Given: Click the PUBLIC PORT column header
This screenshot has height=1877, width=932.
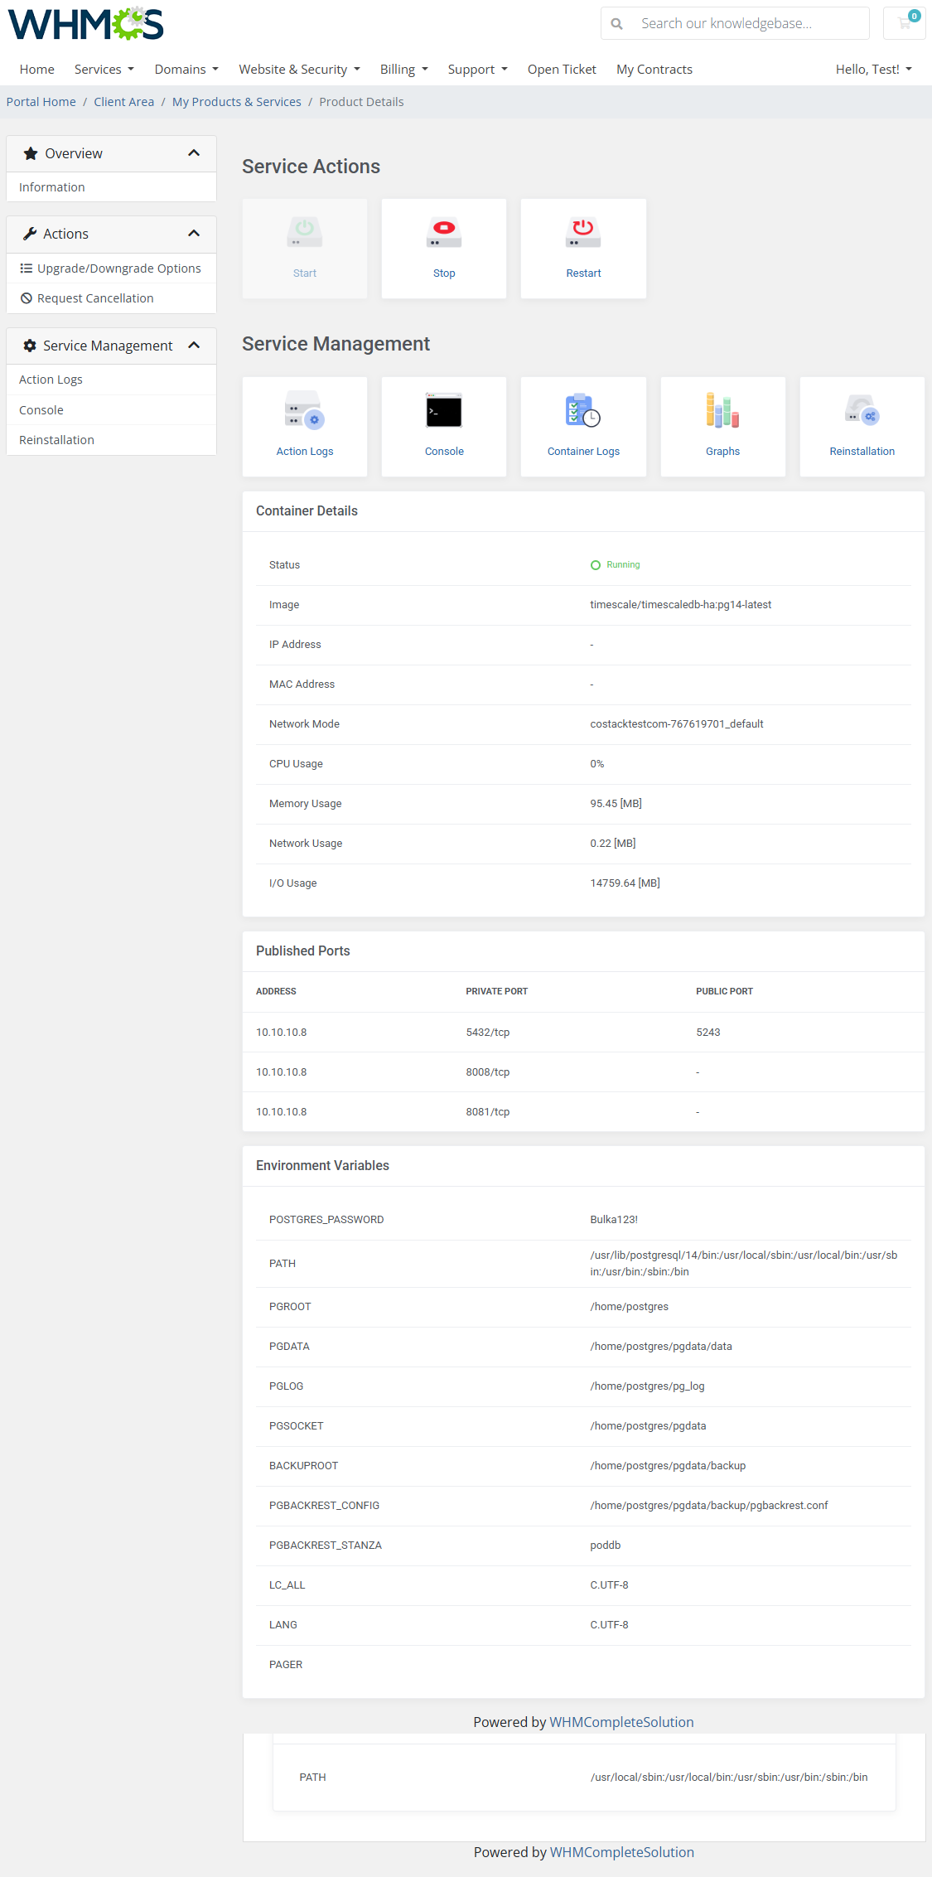Looking at the screenshot, I should tap(725, 991).
